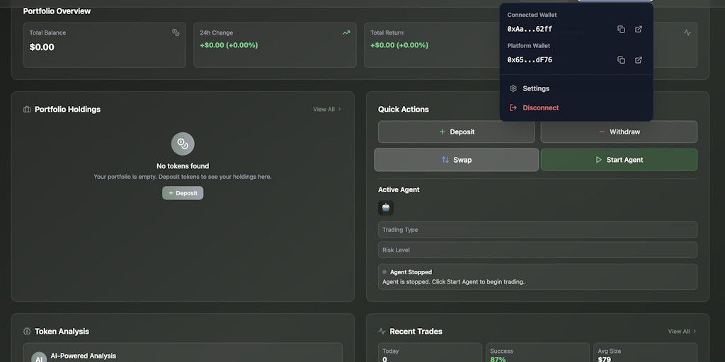The width and height of the screenshot is (725, 362).
Task: Click the coins icon above No tokens found
Action: 183,144
